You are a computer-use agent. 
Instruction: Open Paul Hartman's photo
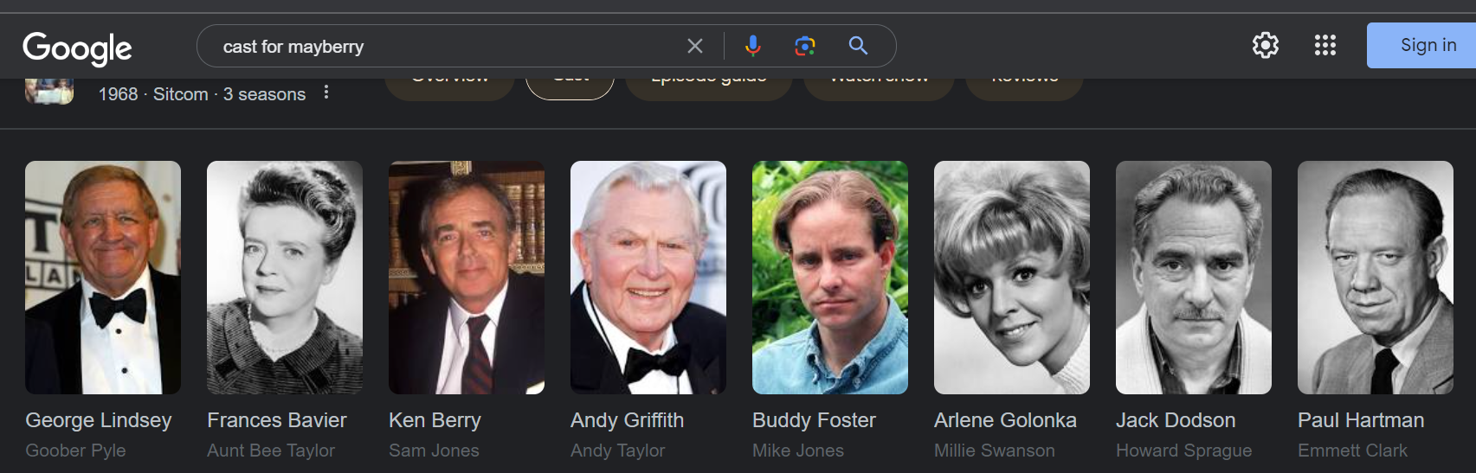pos(1376,278)
